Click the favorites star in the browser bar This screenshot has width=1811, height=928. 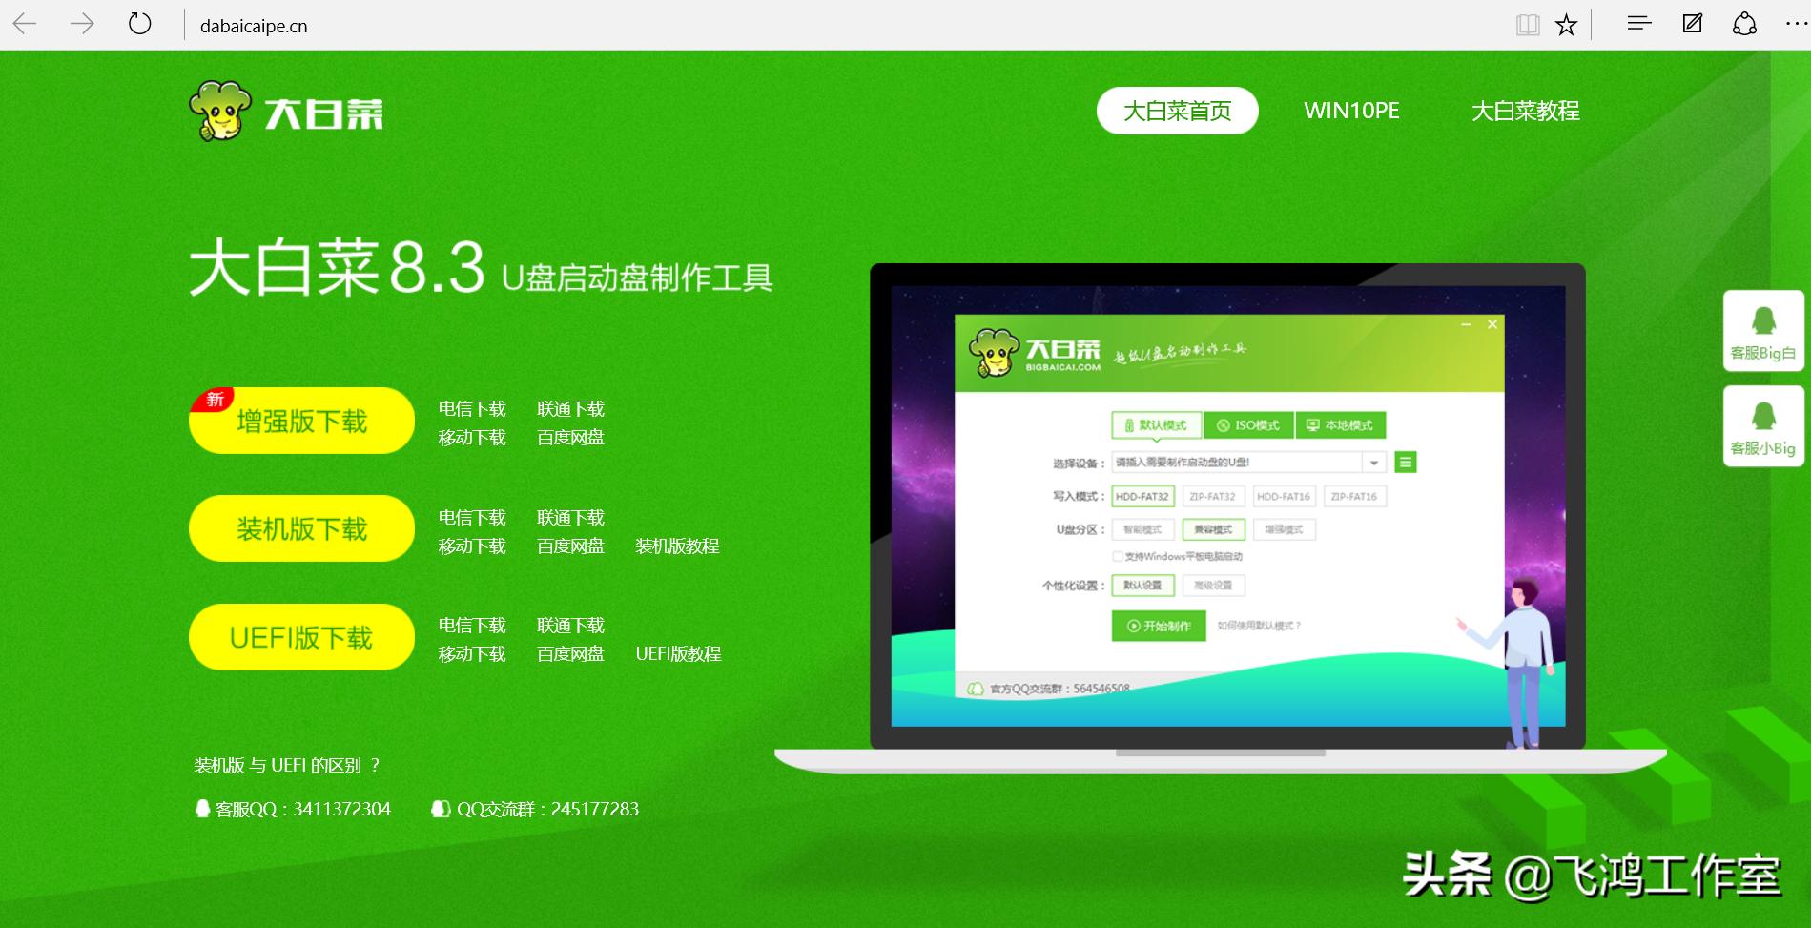1567,25
